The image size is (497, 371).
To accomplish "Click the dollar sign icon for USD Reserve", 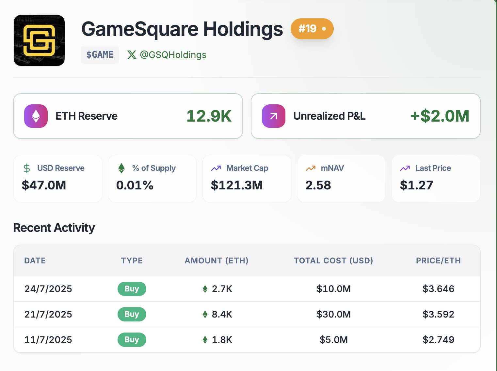I will 27,168.
